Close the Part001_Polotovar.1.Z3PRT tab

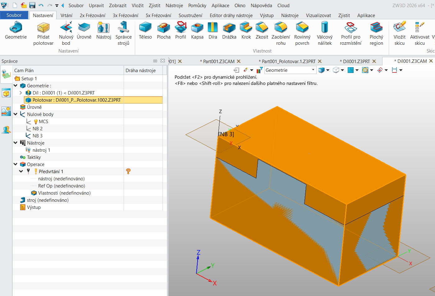[x=320, y=61]
